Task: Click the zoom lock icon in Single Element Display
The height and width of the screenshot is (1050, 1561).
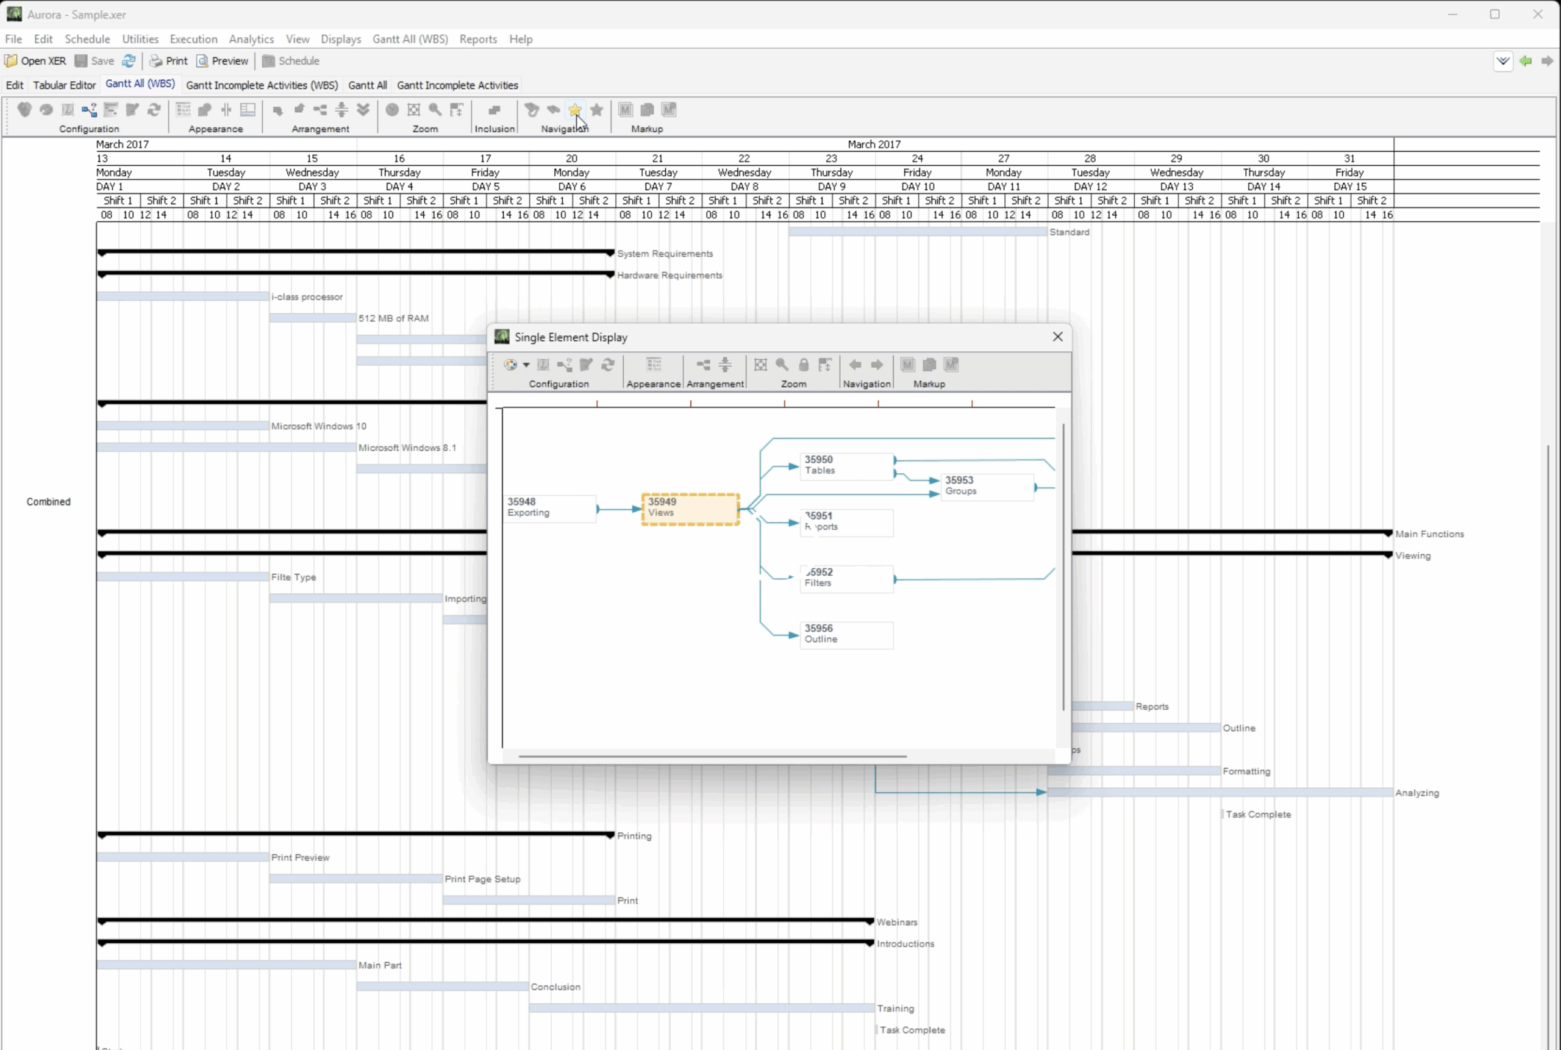Action: coord(804,365)
